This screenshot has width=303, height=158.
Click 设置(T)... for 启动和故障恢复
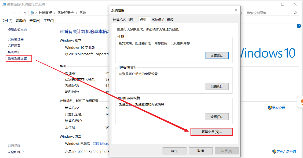click(x=217, y=117)
